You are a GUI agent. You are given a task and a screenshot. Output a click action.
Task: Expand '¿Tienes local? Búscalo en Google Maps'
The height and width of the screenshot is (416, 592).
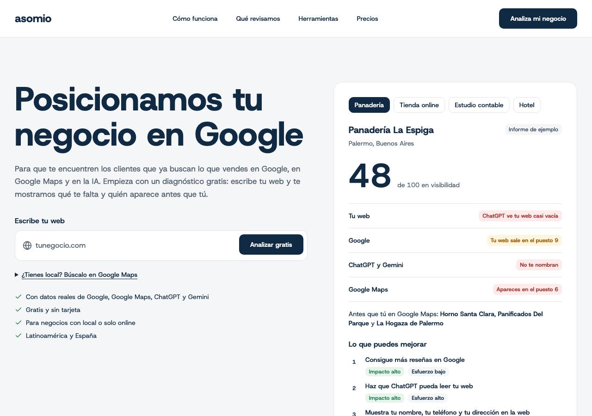pyautogui.click(x=76, y=275)
